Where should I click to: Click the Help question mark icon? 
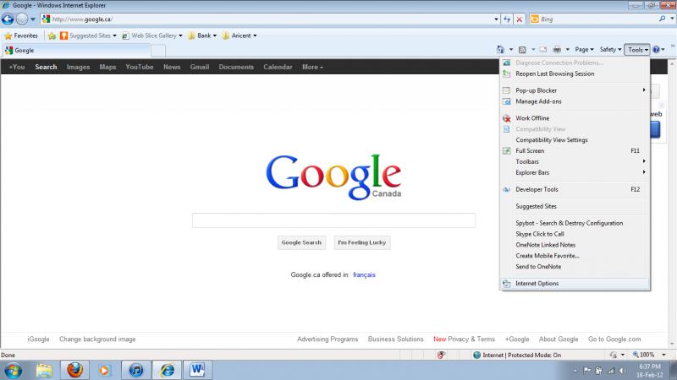coord(657,50)
